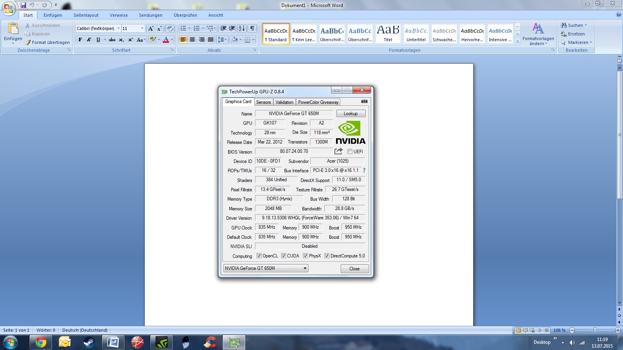Center the paragraph text

click(x=192, y=40)
